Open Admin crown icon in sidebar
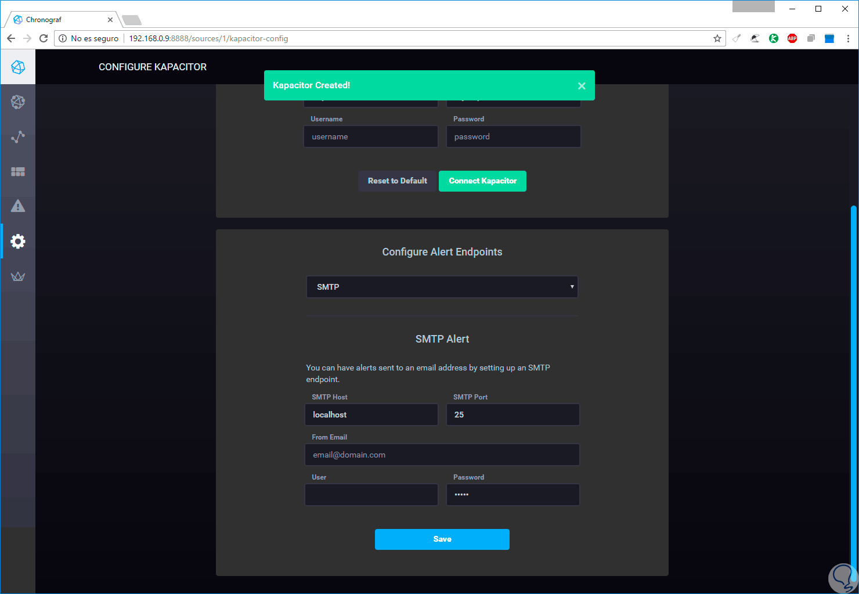This screenshot has height=594, width=859. [x=18, y=276]
